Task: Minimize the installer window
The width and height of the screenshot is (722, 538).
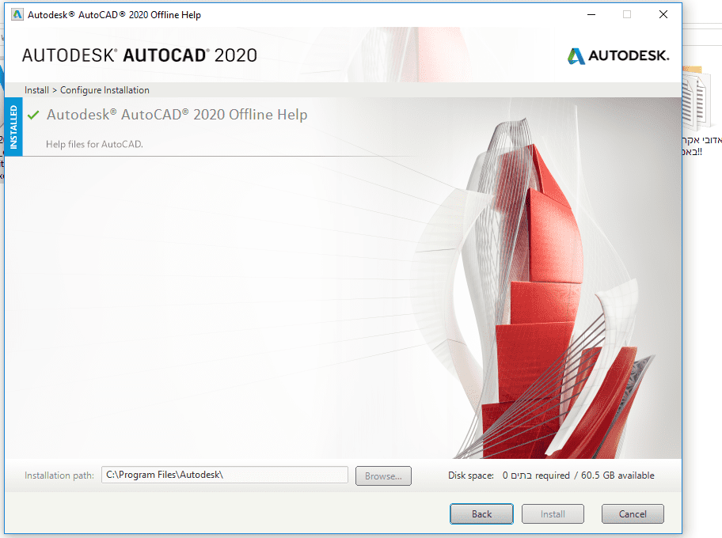Action: coord(591,15)
